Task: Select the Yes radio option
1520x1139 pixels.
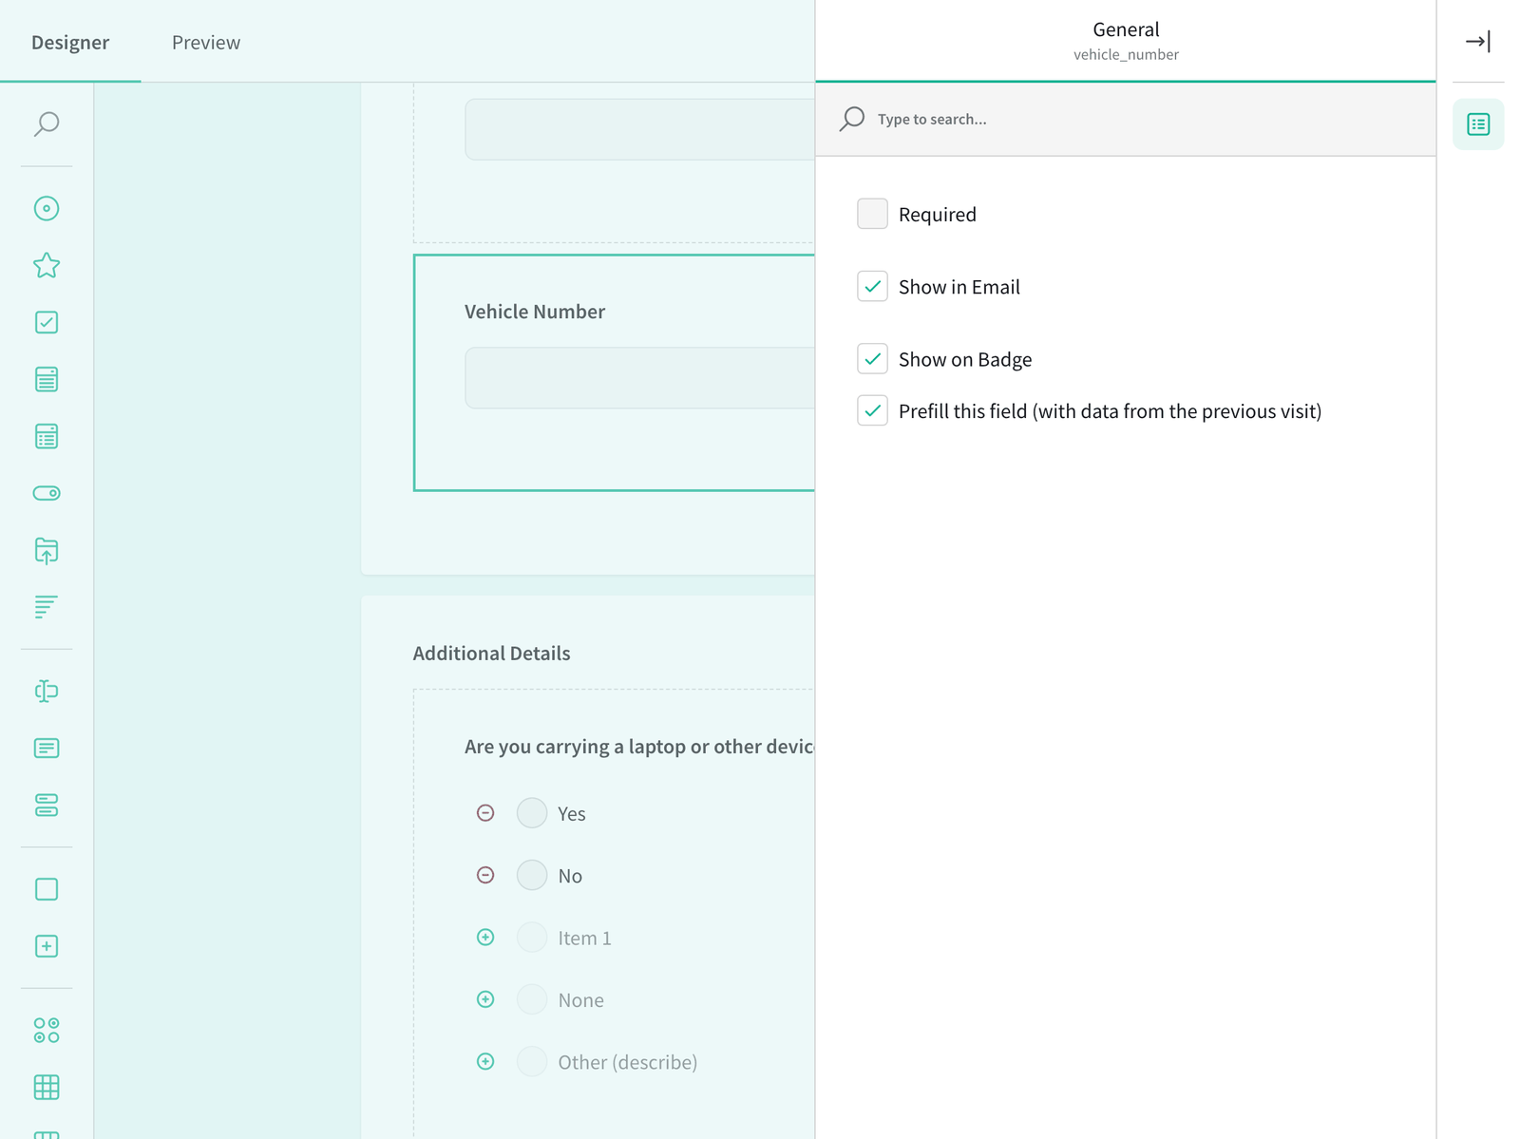Action: click(x=532, y=813)
